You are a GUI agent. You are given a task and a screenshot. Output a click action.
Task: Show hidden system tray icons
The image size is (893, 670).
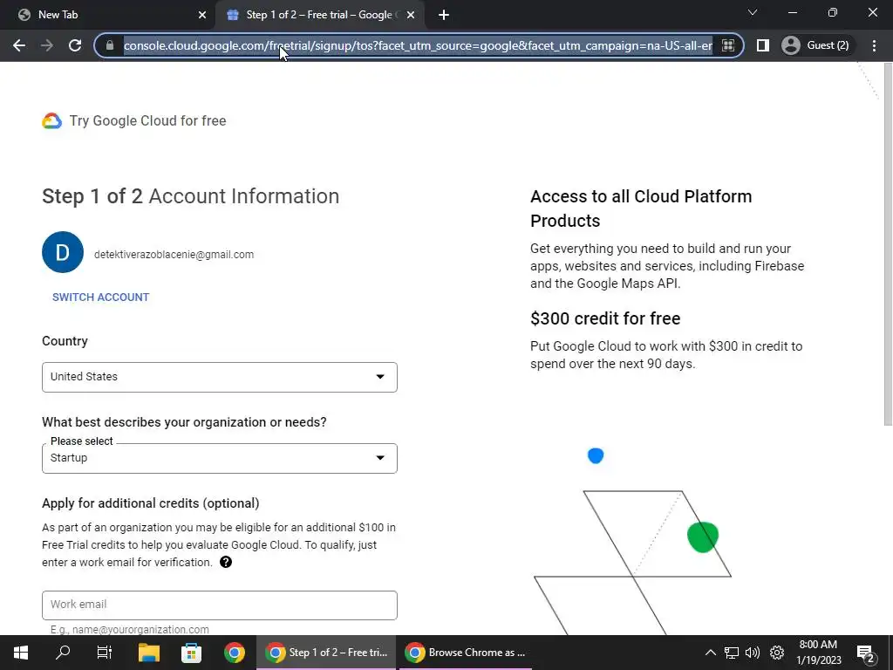click(x=710, y=653)
